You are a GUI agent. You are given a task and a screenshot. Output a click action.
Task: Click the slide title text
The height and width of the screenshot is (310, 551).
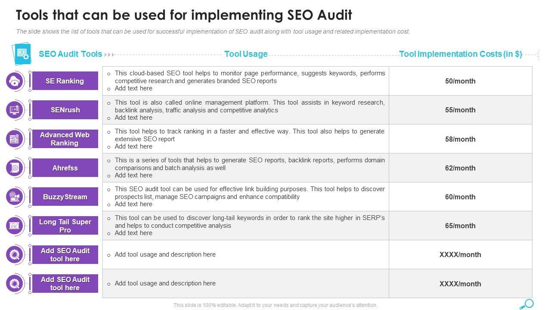tap(184, 15)
